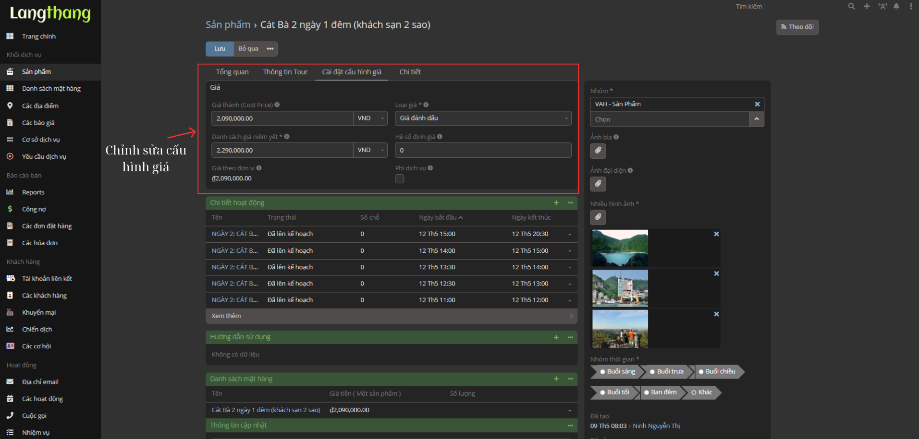Viewport: 919px width, 439px height.
Task: Click the Ảnh bìa attachment paperclip icon
Action: pos(598,151)
